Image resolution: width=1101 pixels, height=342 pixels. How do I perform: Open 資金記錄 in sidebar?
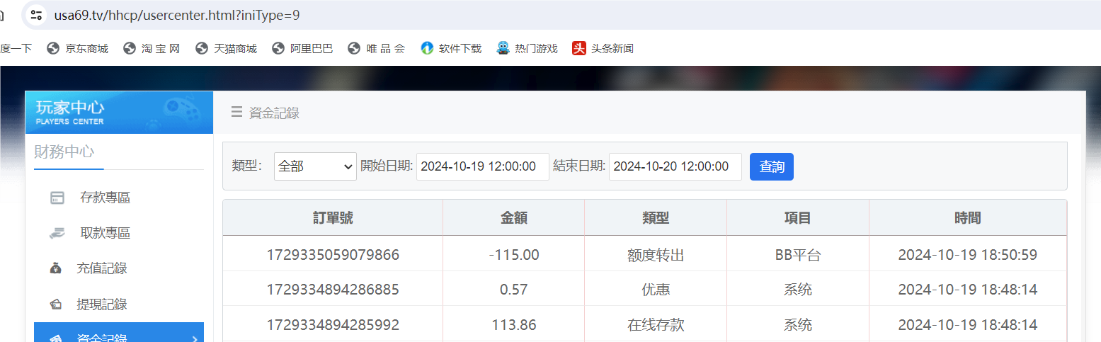coord(119,332)
